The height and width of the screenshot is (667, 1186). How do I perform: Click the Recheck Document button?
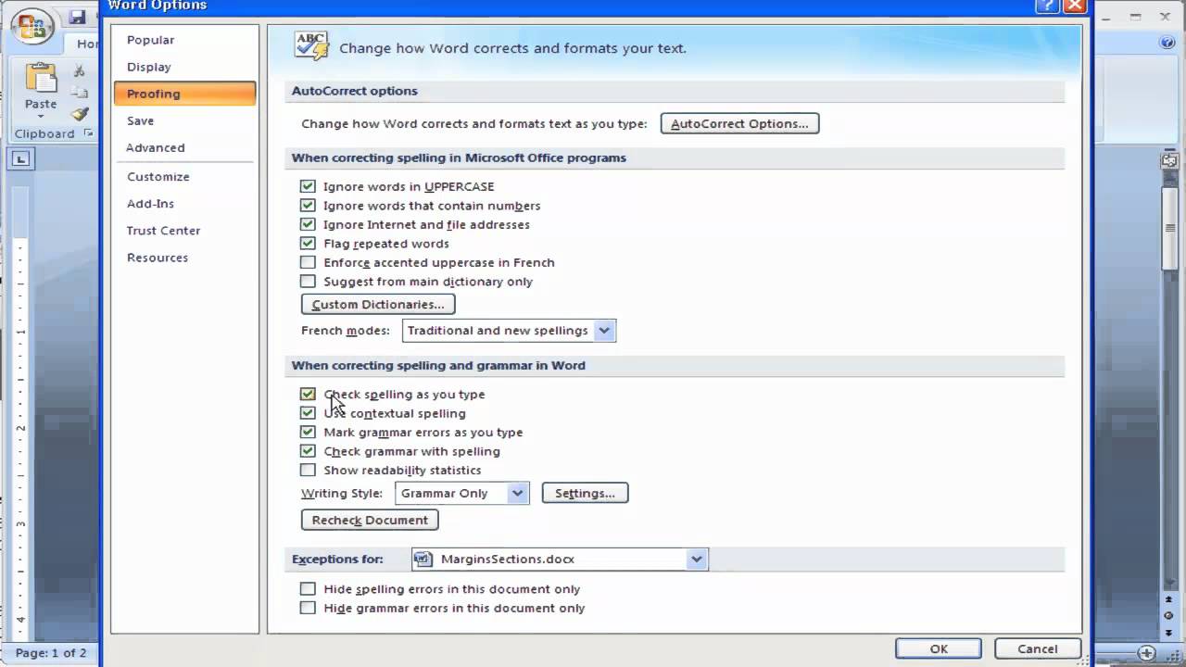tap(370, 520)
